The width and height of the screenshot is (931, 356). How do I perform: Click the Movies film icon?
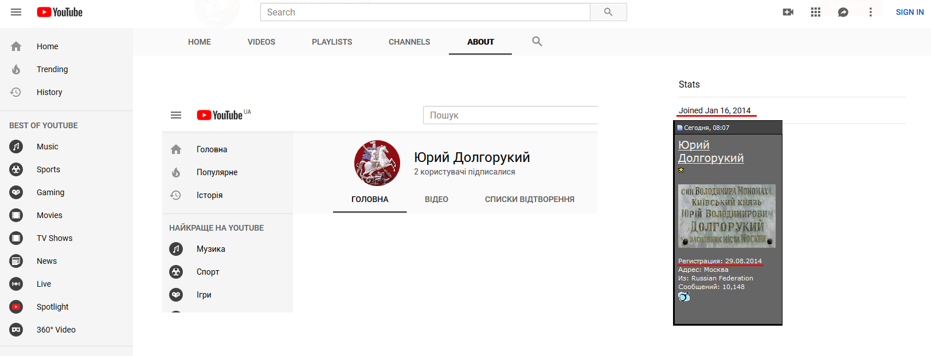[16, 215]
